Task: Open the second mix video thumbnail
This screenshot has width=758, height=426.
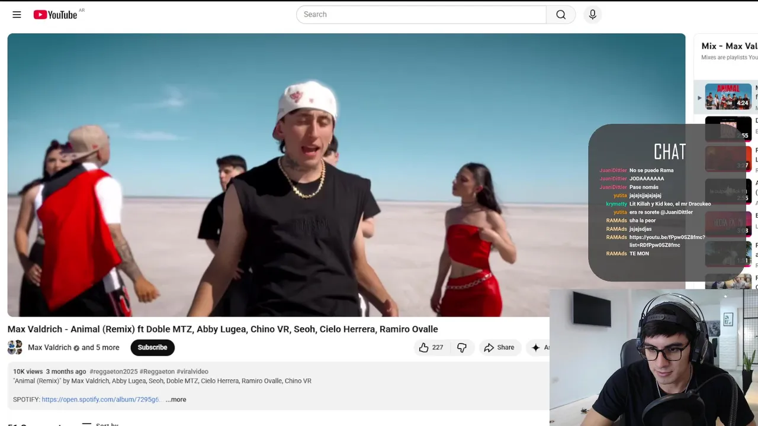Action: 728,128
